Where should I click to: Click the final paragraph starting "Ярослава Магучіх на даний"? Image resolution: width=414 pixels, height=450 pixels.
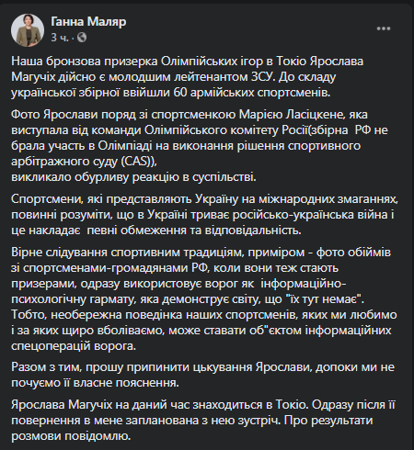pyautogui.click(x=203, y=421)
